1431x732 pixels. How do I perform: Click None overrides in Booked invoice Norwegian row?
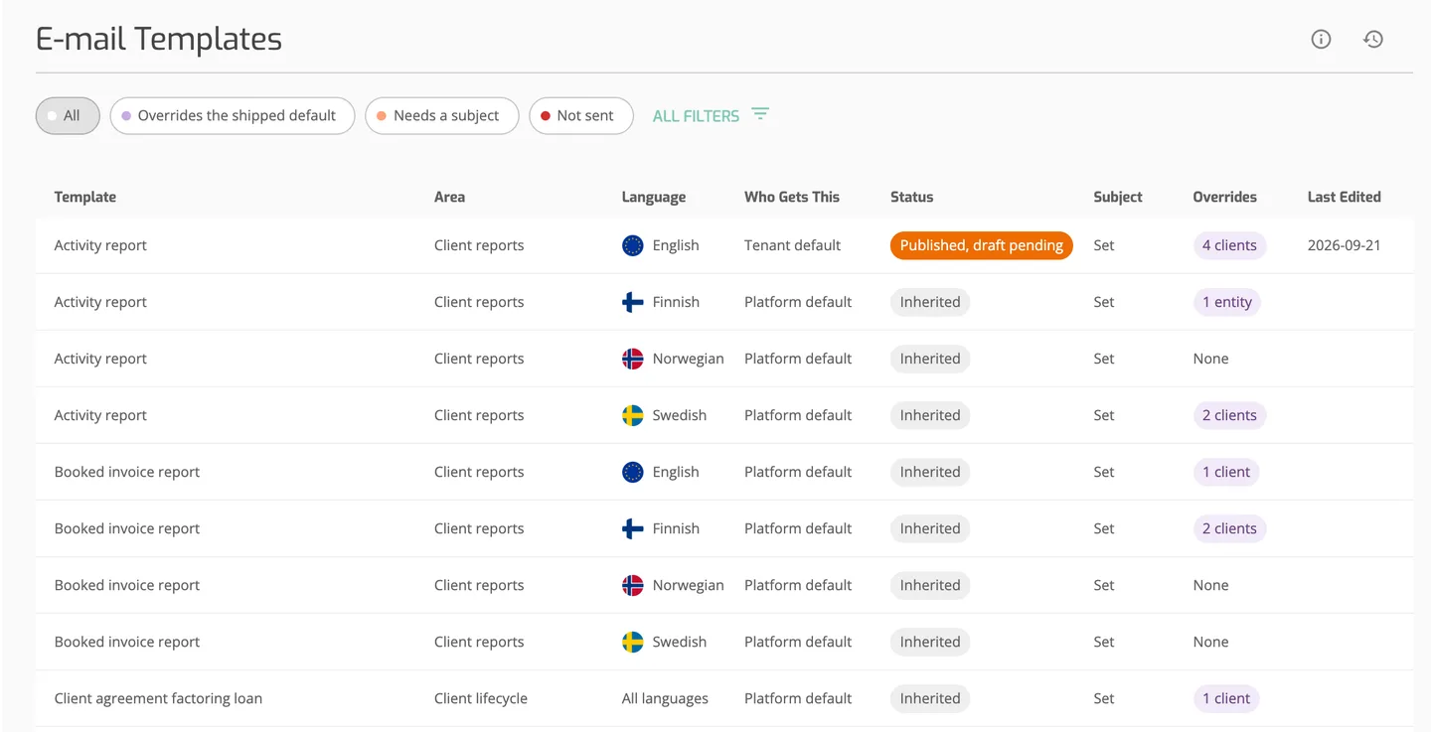pyautogui.click(x=1210, y=585)
